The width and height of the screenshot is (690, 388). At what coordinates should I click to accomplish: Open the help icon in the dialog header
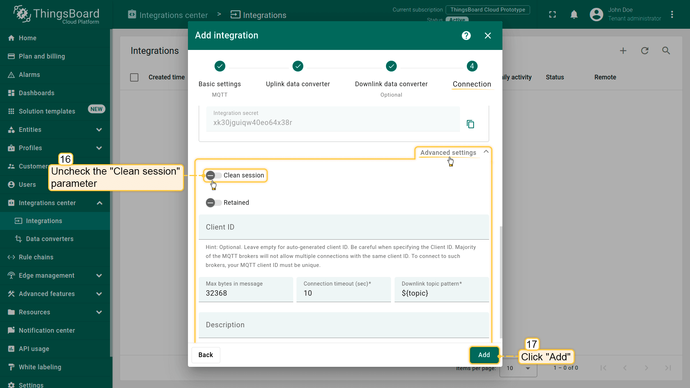coord(466,36)
